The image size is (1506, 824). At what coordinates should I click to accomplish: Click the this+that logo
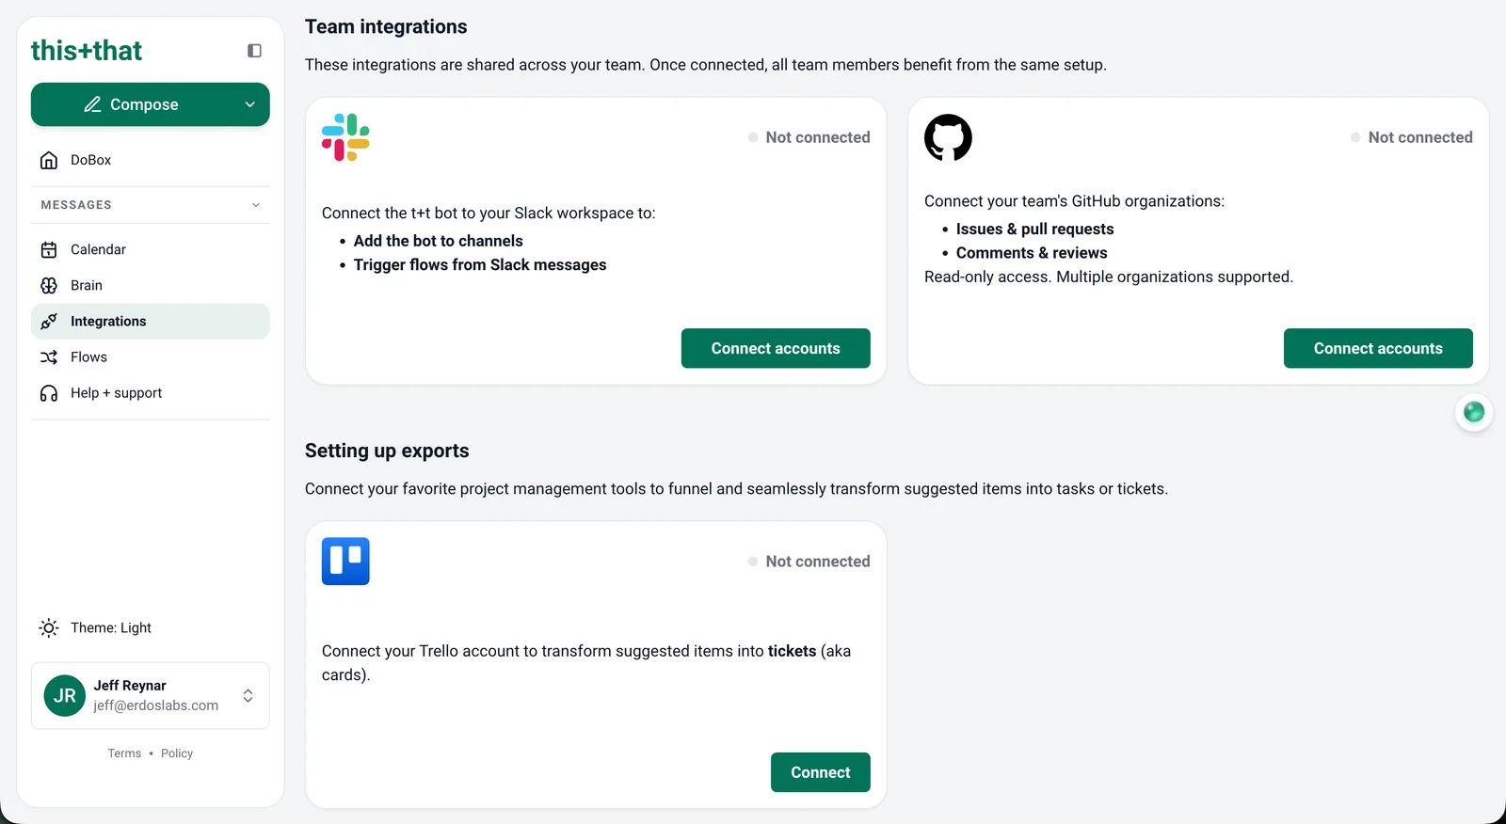[87, 51]
